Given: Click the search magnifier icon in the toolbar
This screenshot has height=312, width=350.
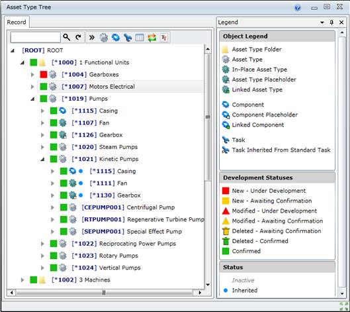Looking at the screenshot, I should click(67, 37).
